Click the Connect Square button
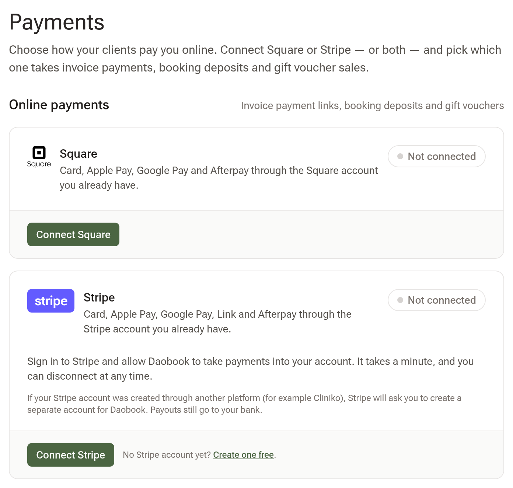The width and height of the screenshot is (513, 488). 73,234
